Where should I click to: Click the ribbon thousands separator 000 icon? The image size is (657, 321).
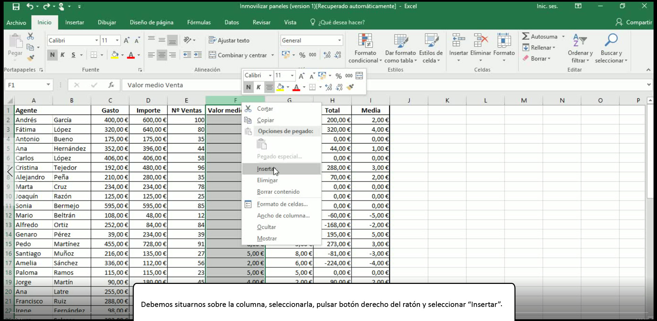[x=312, y=55]
